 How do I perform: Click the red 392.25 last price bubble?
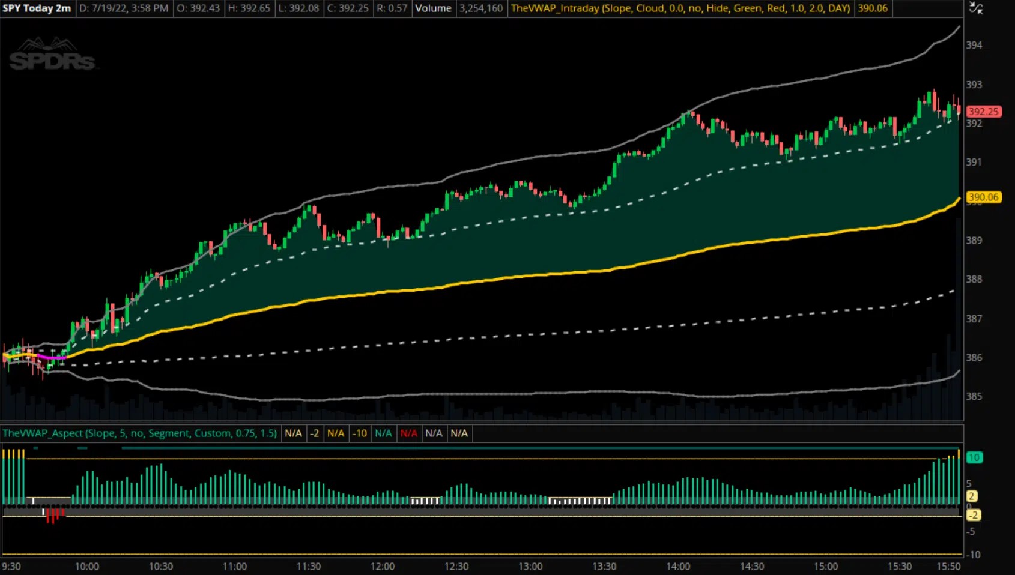pos(983,112)
